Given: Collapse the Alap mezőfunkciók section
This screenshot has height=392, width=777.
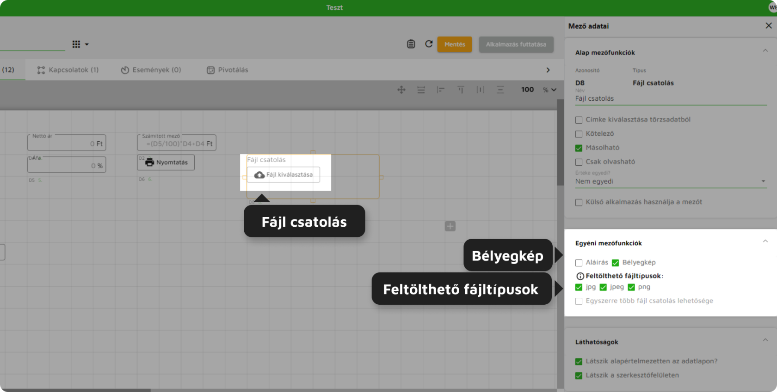Looking at the screenshot, I should click(765, 51).
